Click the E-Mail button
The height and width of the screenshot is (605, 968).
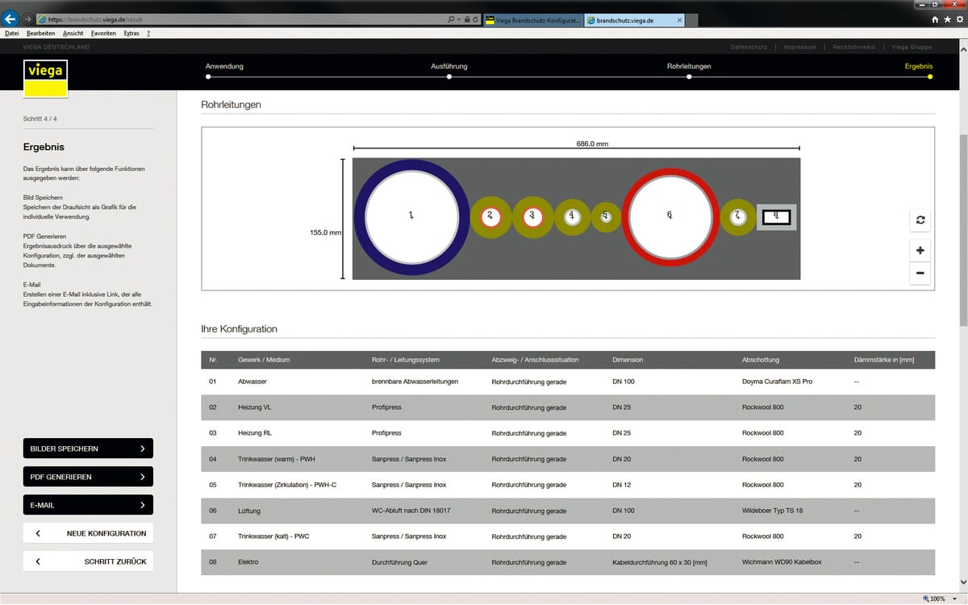[88, 505]
